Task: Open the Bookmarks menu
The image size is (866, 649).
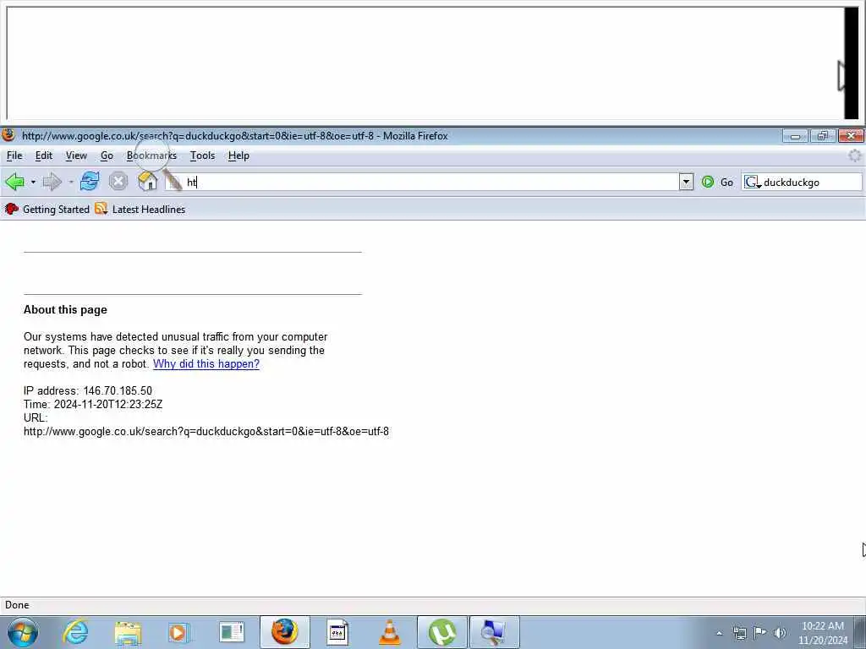Action: [x=151, y=155]
